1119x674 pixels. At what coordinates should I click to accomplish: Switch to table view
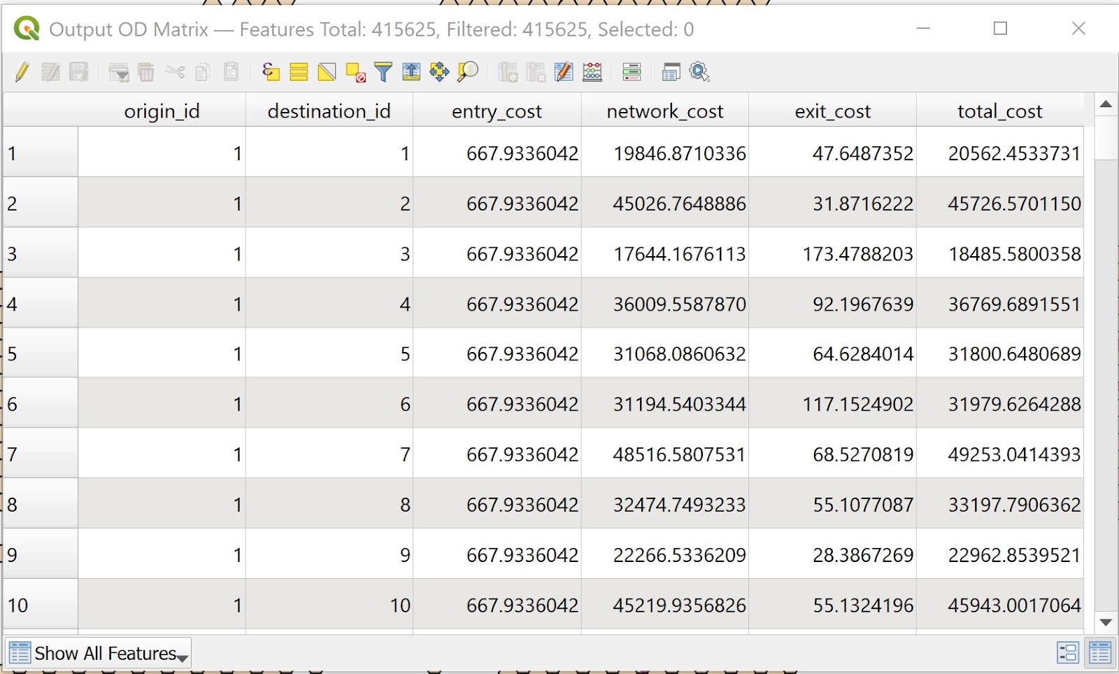coord(1099,653)
